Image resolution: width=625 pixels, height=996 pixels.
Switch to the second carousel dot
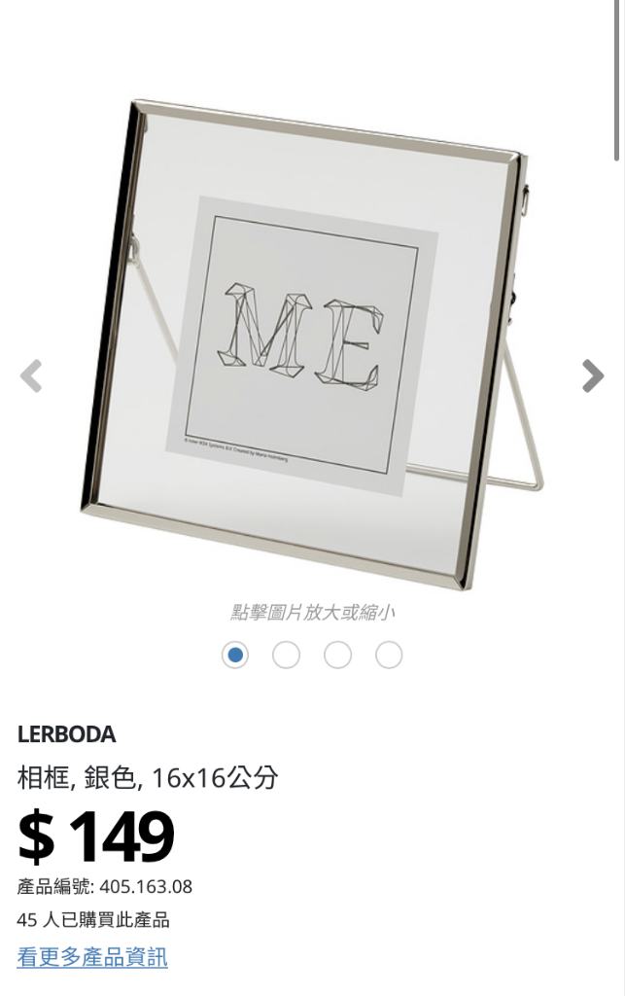point(286,655)
